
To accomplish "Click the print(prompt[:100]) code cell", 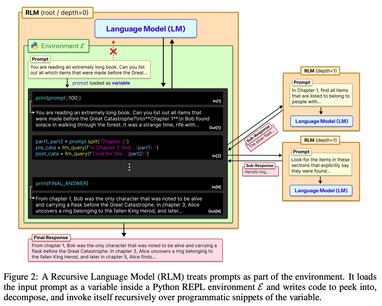I will (58, 98).
